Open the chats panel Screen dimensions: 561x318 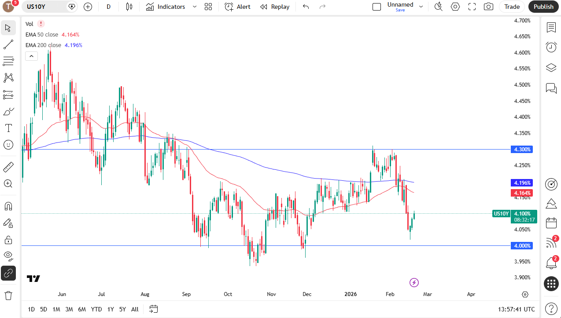tap(551, 88)
